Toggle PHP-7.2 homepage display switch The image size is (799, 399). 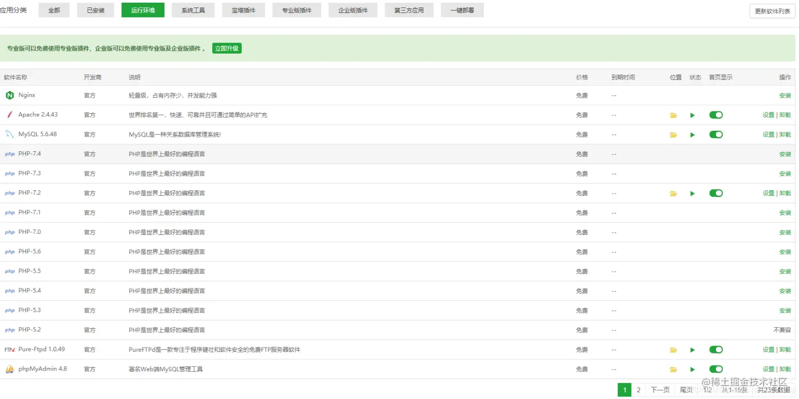(x=716, y=193)
